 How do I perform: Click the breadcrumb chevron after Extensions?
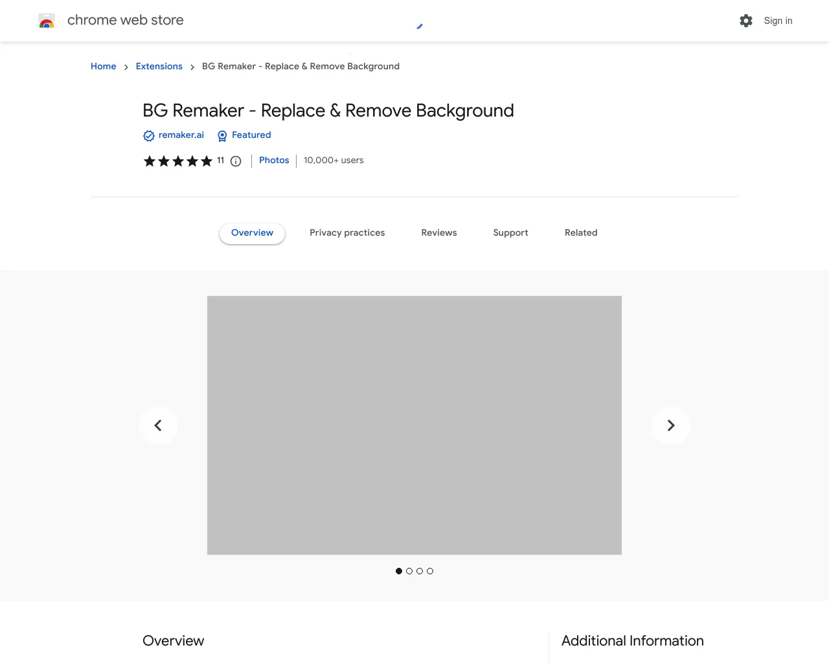point(192,67)
